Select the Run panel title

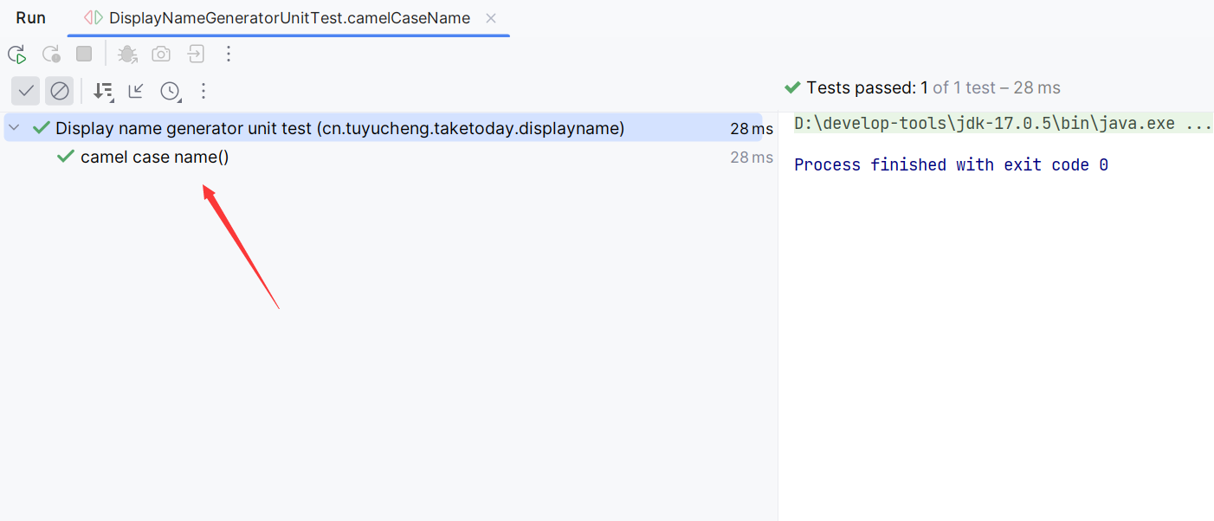point(31,18)
